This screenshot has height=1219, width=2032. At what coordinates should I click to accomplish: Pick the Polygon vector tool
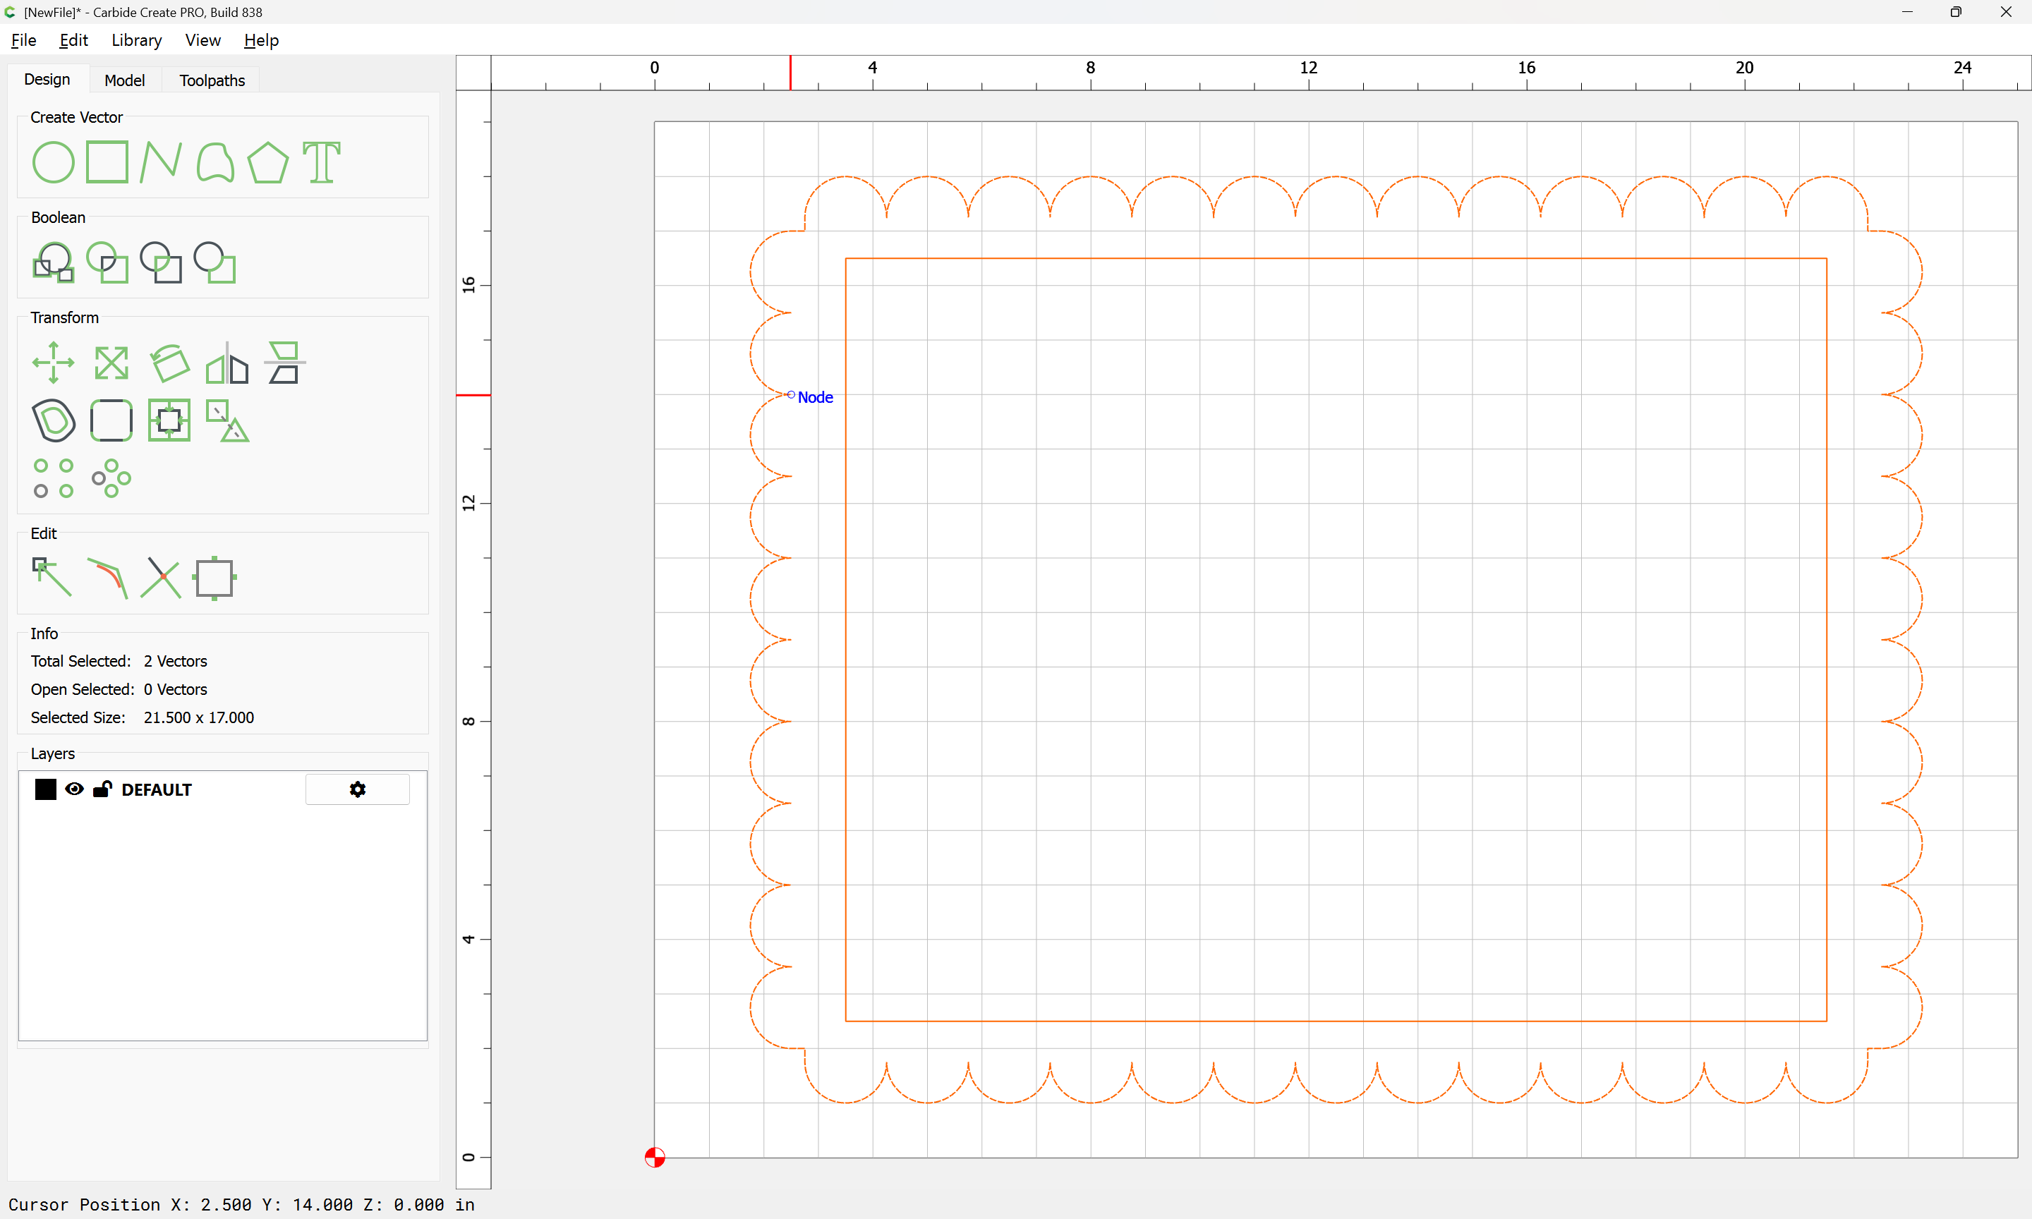[x=267, y=162]
